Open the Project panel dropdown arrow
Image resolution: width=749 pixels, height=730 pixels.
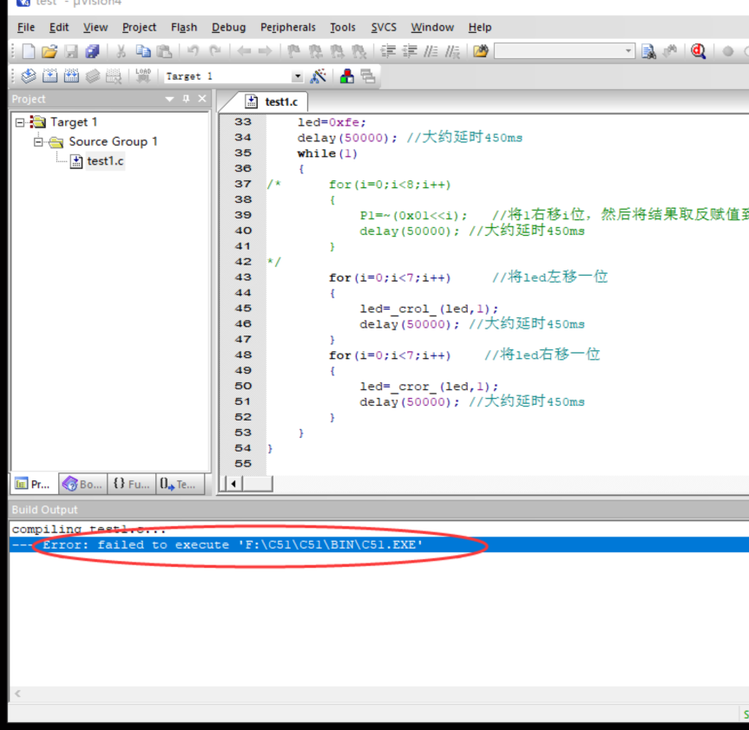click(x=169, y=99)
